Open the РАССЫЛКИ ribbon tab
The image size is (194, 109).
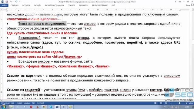point(83,5)
